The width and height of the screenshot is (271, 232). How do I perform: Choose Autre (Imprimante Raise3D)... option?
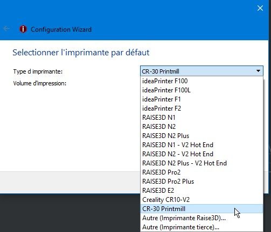click(201, 218)
